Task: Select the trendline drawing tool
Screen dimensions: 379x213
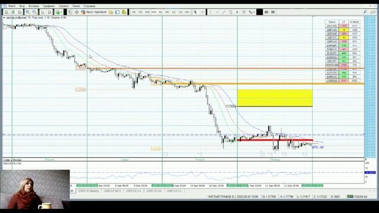Action: 224,12
